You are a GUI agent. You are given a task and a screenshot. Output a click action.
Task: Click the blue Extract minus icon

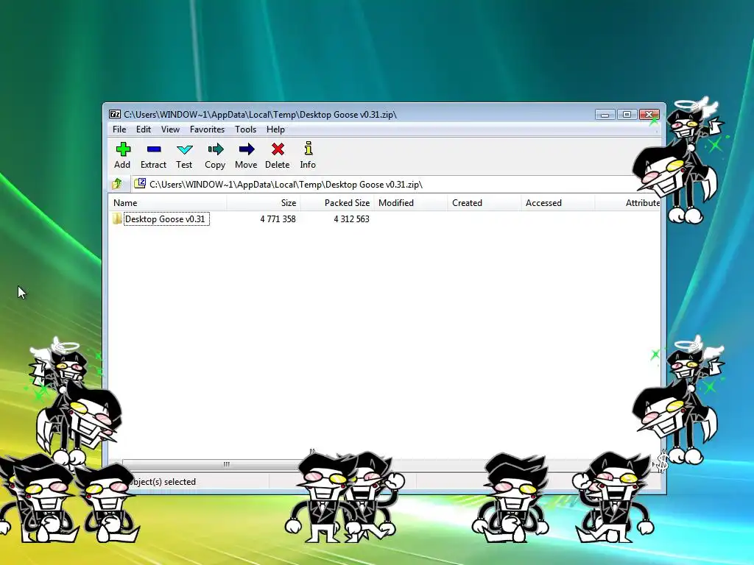pyautogui.click(x=153, y=149)
